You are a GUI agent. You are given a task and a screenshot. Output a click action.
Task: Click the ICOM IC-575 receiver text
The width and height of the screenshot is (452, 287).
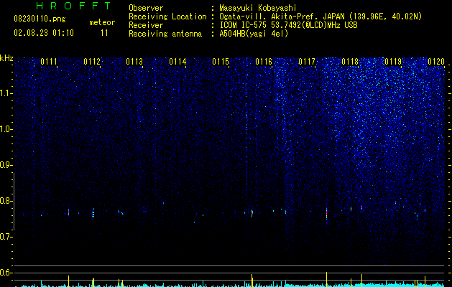tap(288, 25)
